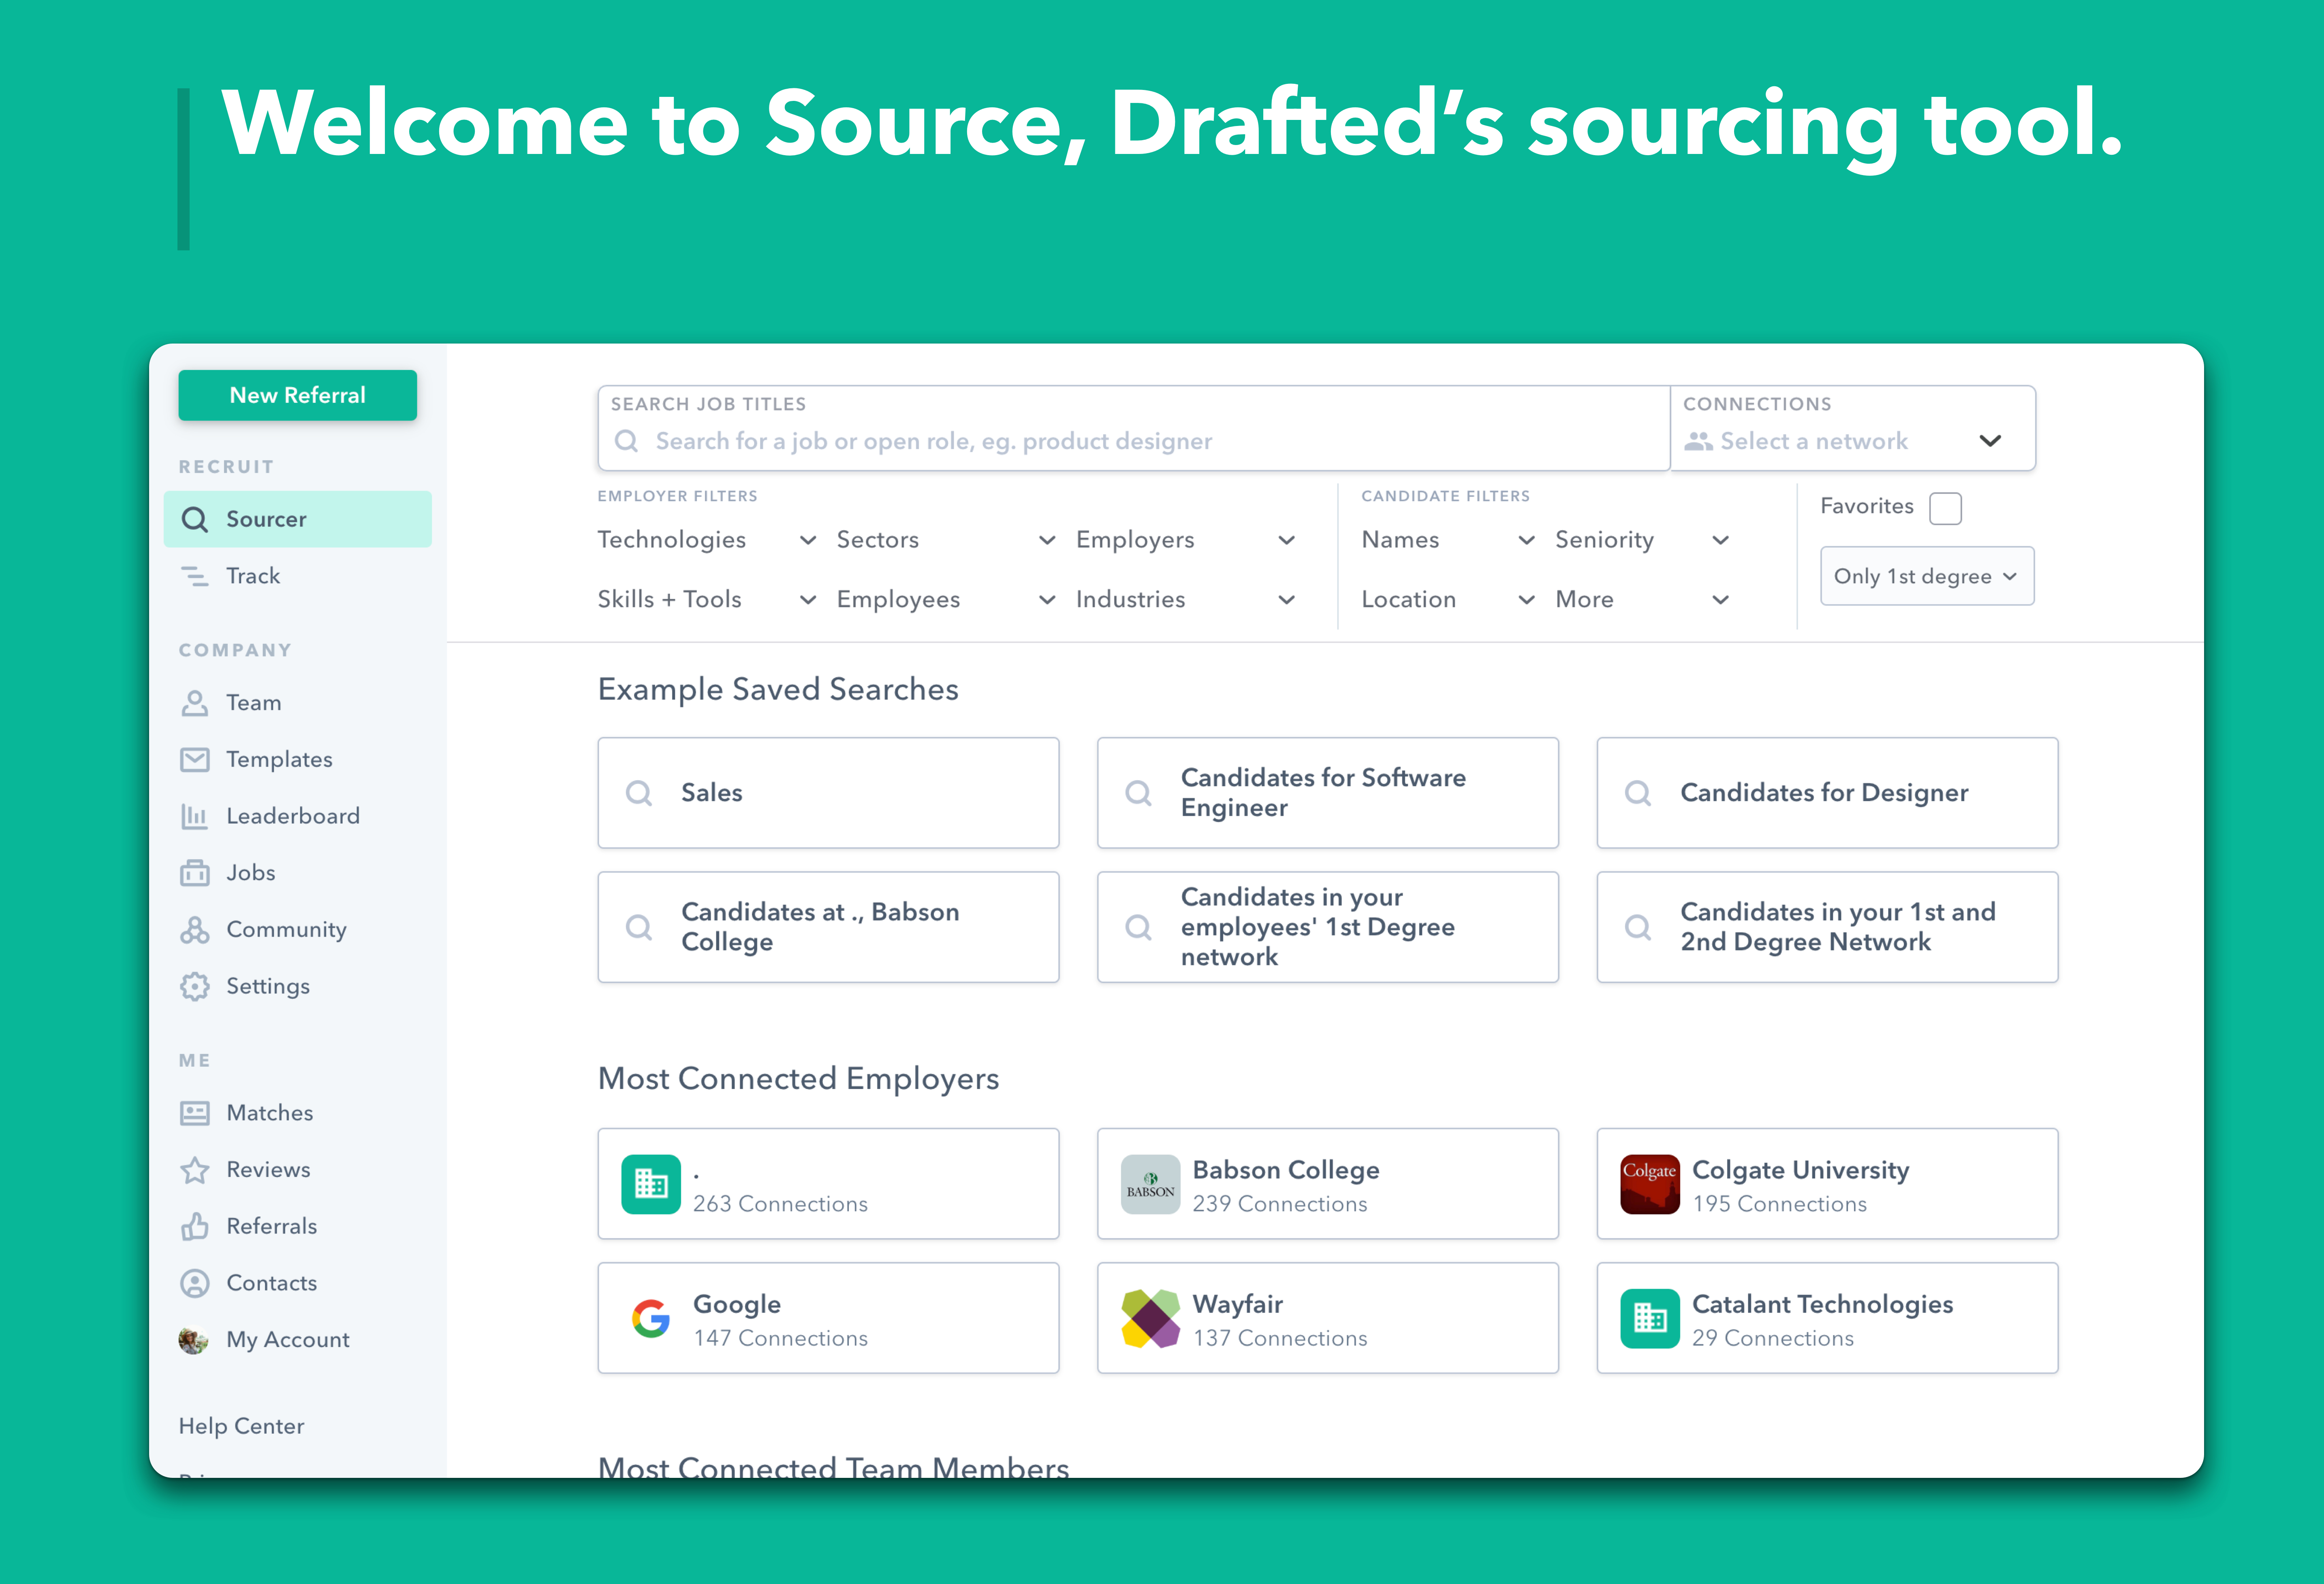2324x1584 pixels.
Task: Expand the Employees filter
Action: (946, 600)
